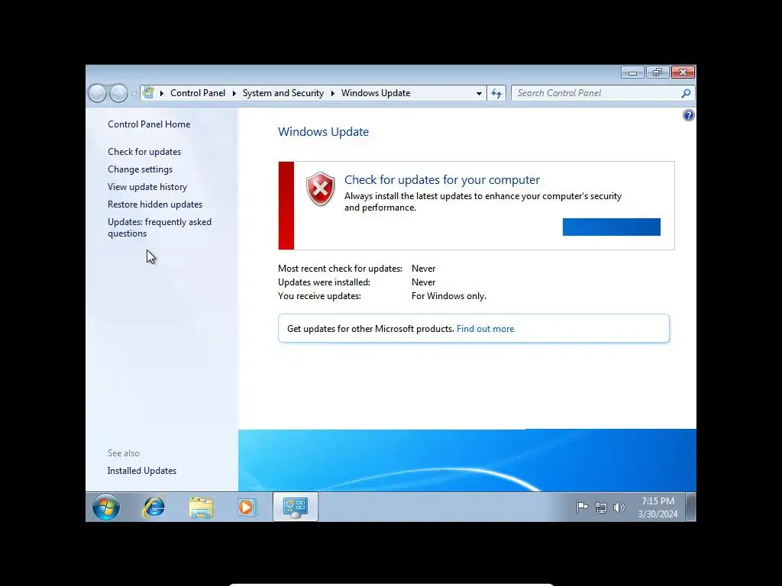Restore down the Windows Update window
Screen dimensions: 782x586
(658, 72)
